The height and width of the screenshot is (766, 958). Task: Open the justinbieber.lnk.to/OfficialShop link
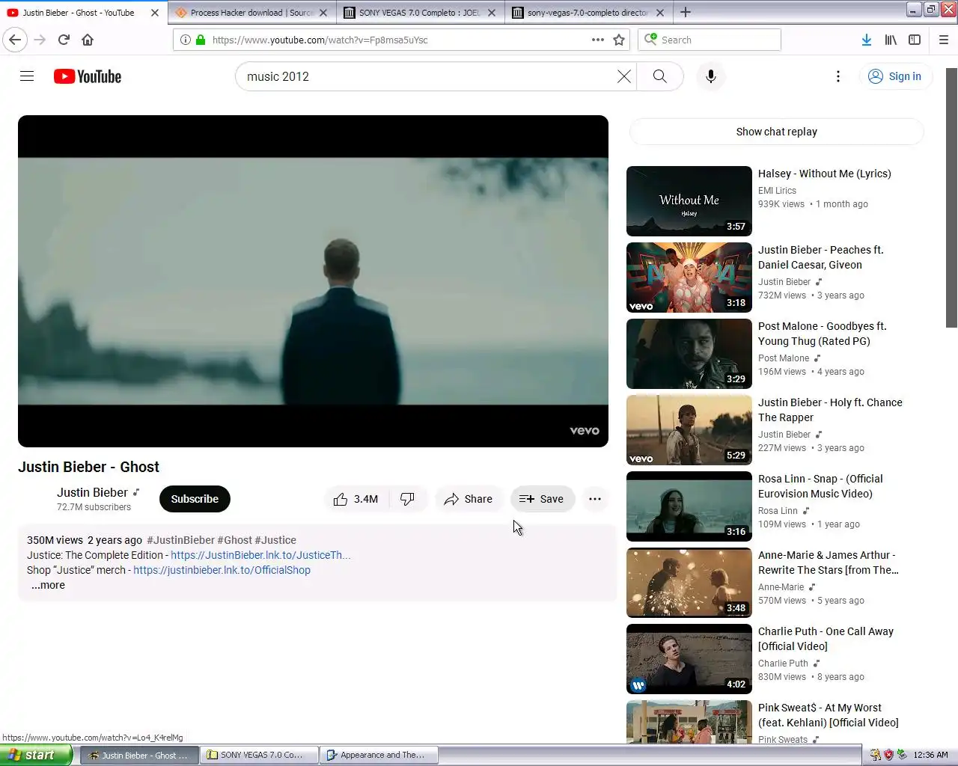(222, 570)
